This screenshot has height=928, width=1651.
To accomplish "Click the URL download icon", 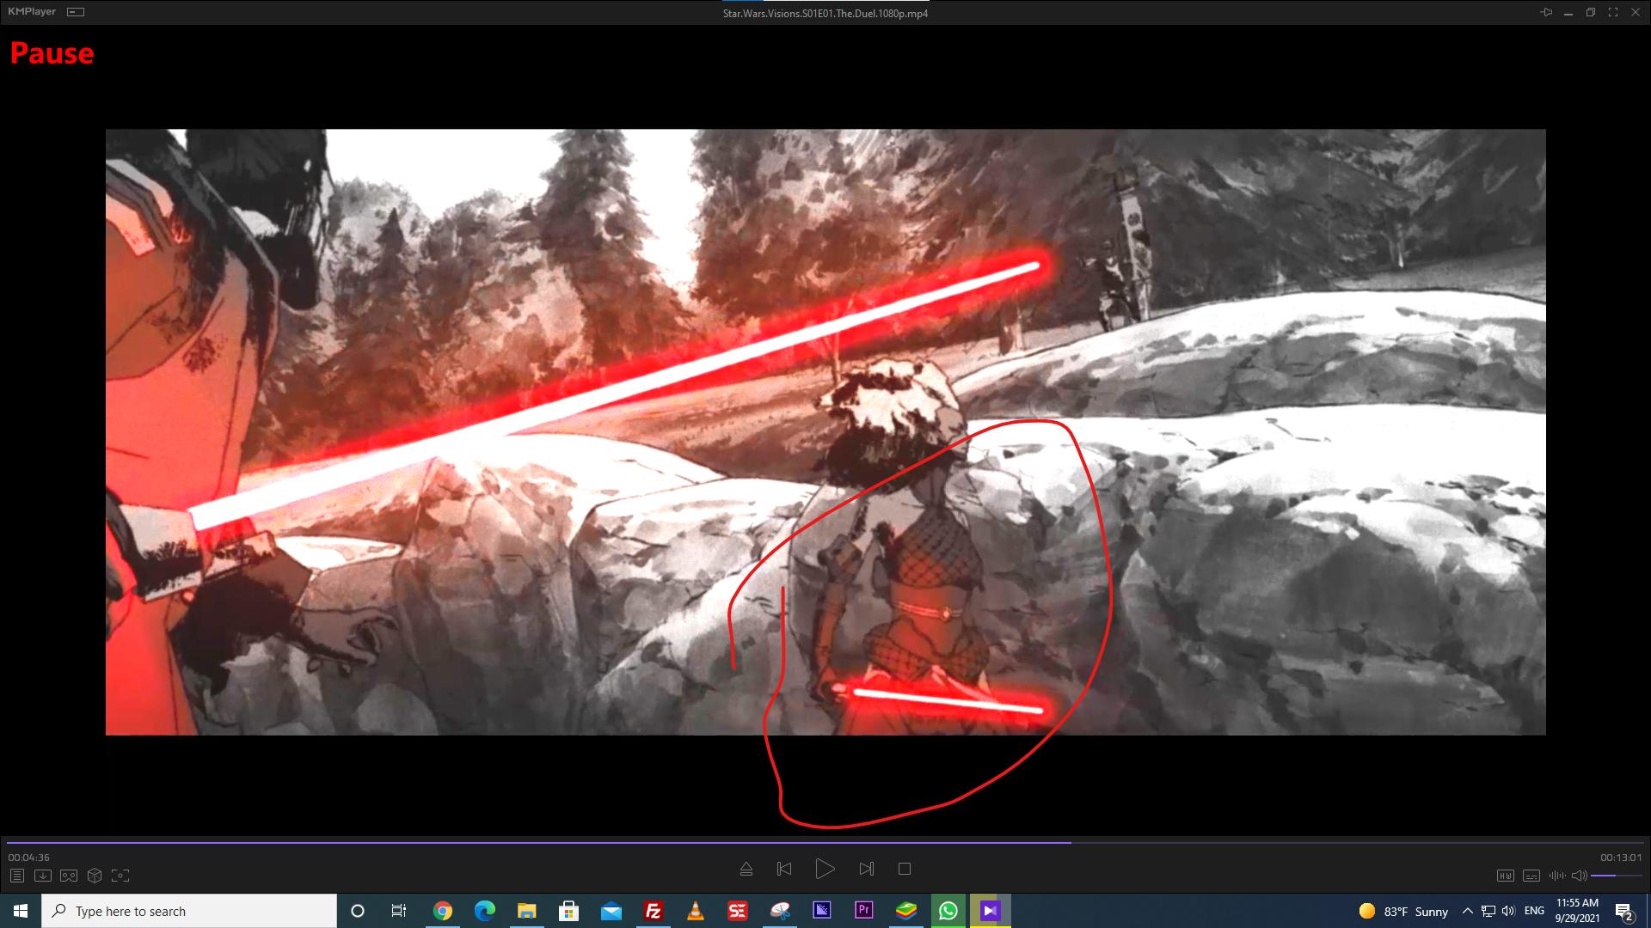I will (x=43, y=876).
